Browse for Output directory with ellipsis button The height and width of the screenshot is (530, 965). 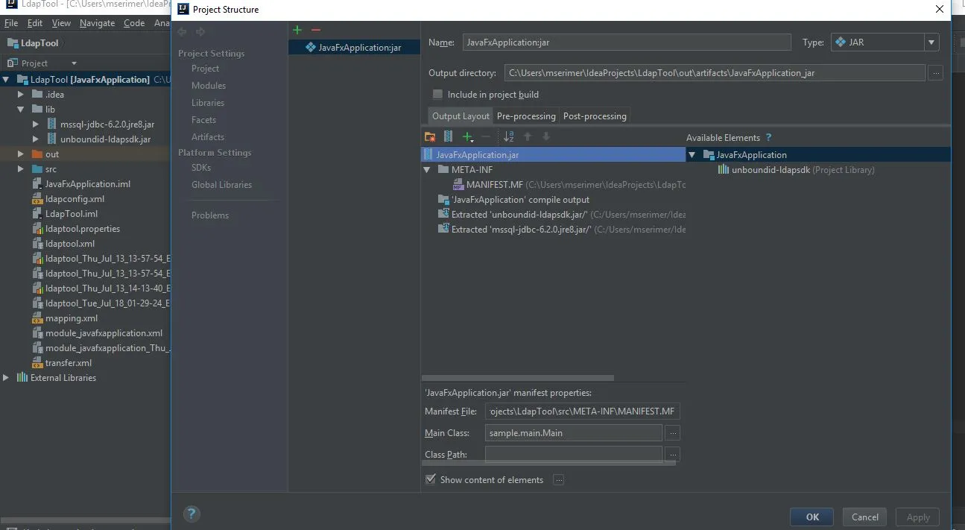pyautogui.click(x=936, y=73)
